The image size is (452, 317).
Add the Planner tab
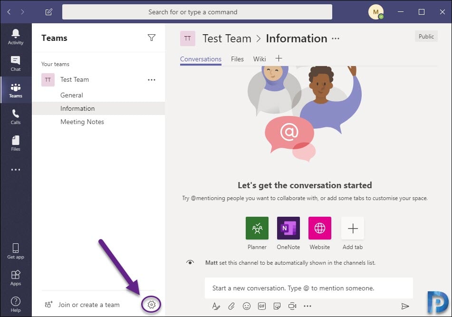[x=257, y=228]
